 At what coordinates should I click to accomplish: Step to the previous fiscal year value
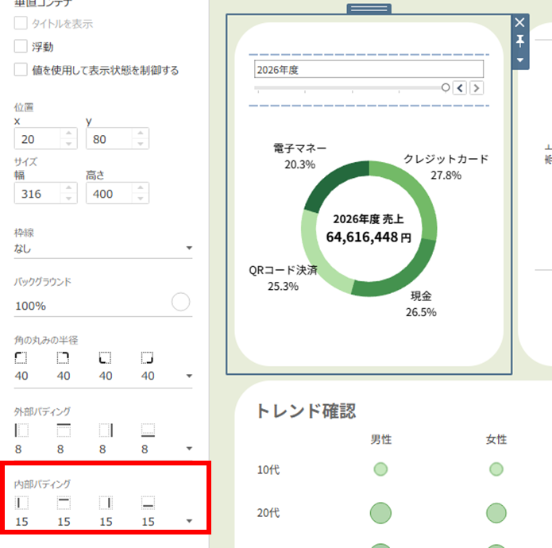tap(459, 87)
